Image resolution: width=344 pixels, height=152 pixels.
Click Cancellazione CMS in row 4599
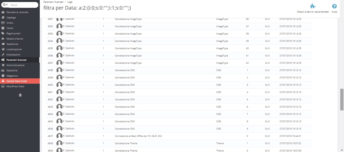[x=125, y=78]
